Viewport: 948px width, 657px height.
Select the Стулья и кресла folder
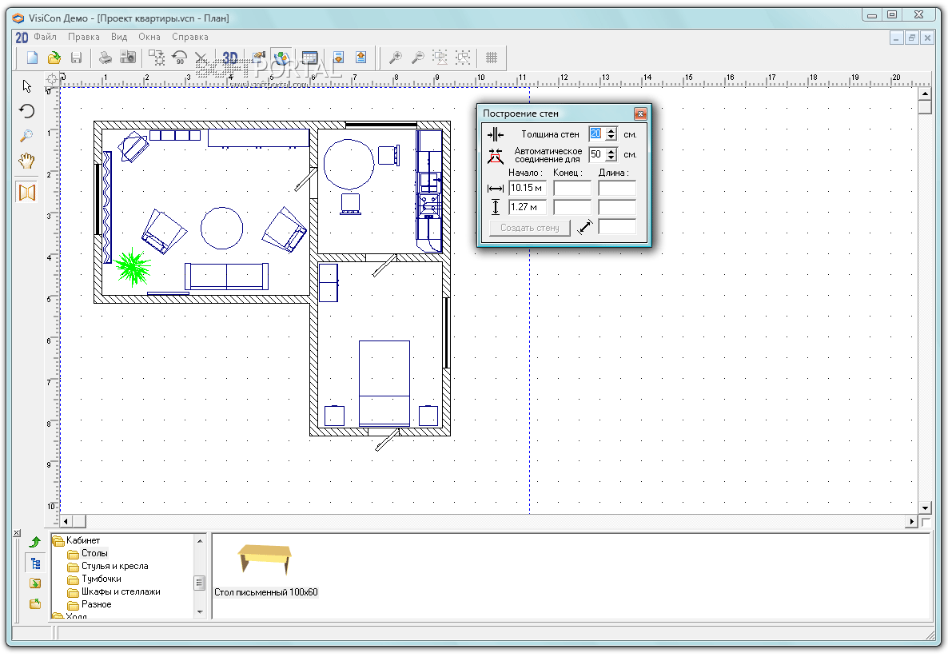click(x=115, y=566)
